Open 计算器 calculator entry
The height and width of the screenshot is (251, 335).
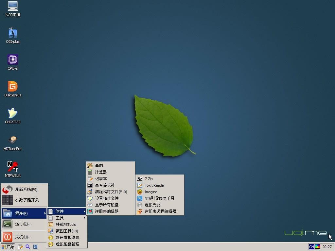pyautogui.click(x=111, y=172)
